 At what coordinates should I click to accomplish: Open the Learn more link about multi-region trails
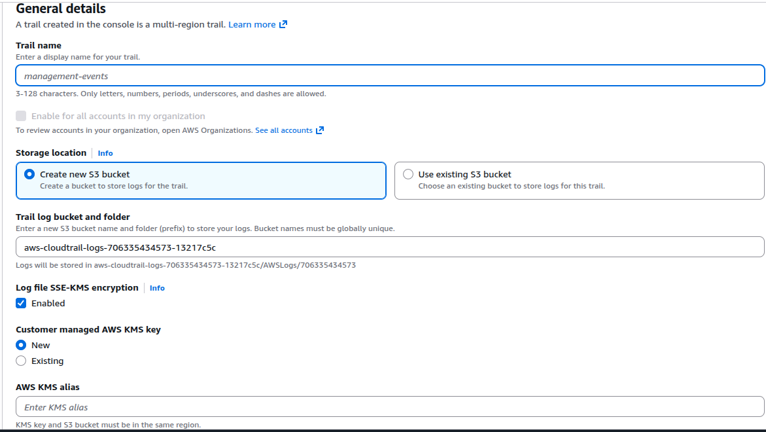click(252, 24)
